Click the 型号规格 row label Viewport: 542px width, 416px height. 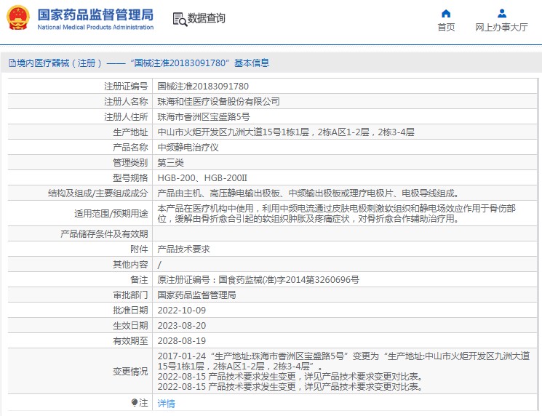(x=130, y=178)
